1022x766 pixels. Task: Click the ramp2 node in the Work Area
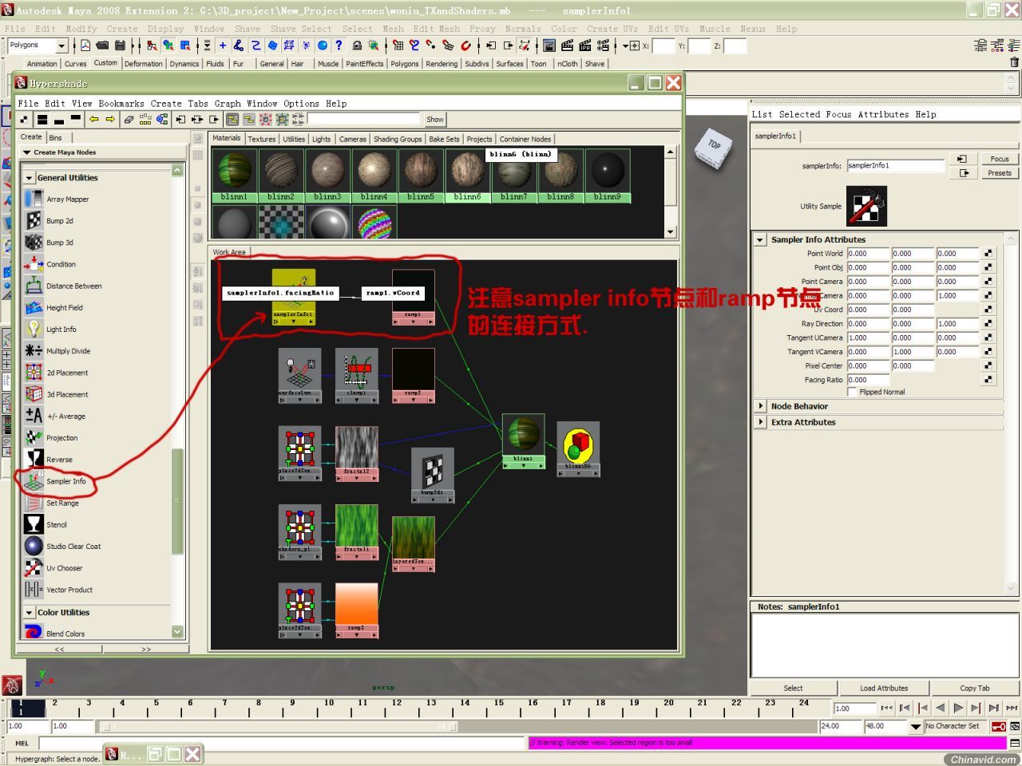pos(414,375)
